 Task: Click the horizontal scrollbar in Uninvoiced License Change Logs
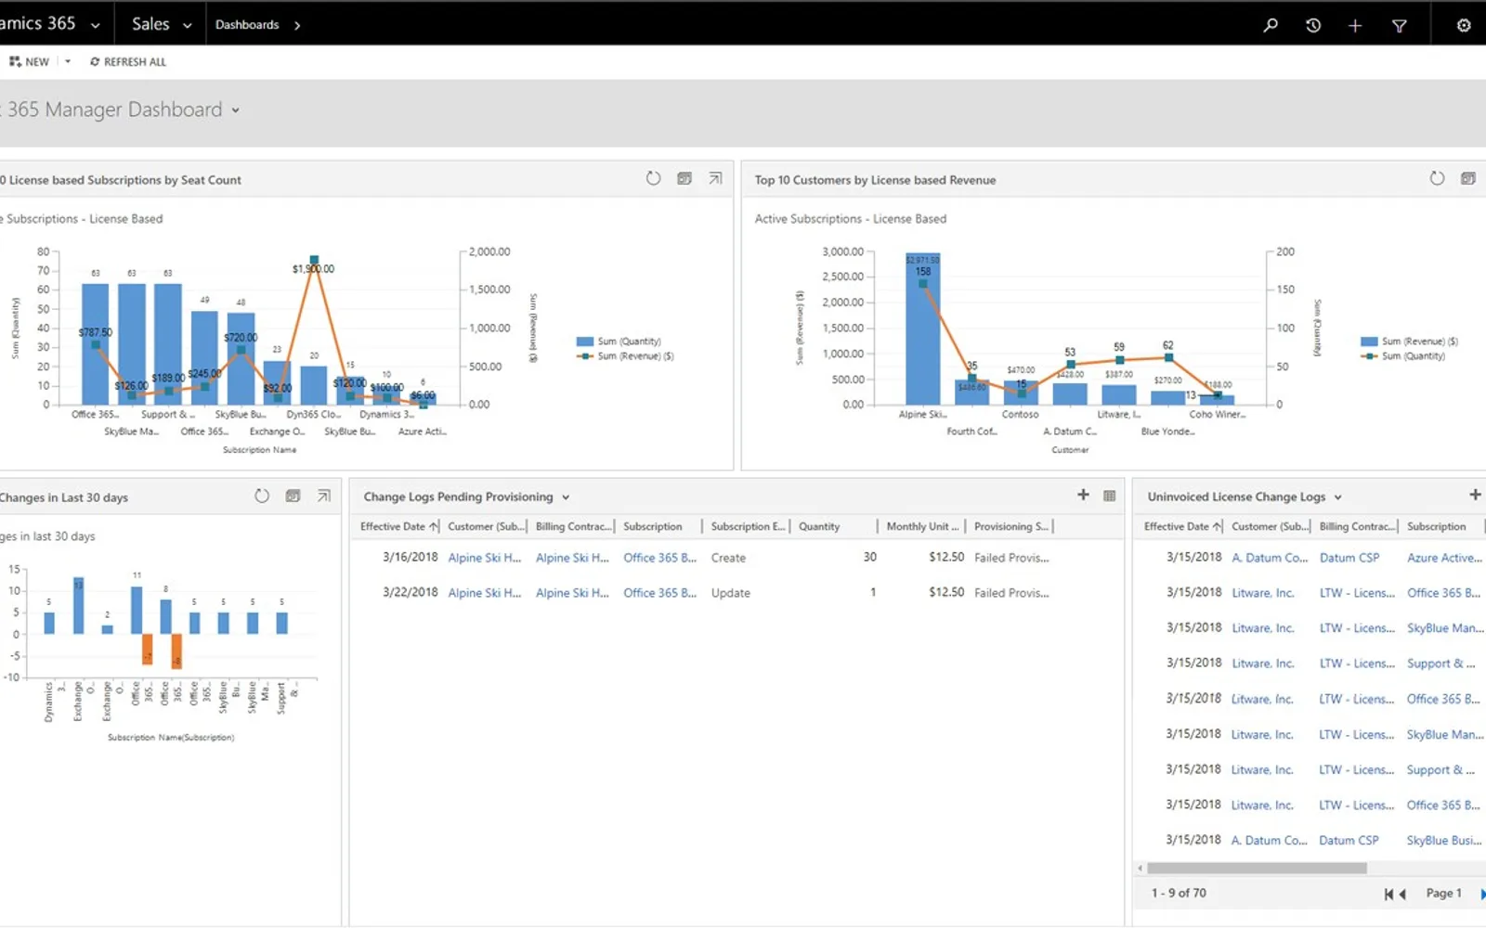click(1257, 869)
